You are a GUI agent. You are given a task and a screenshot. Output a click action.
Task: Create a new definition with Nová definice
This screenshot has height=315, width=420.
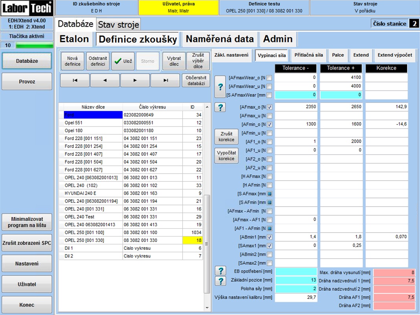pos(72,61)
